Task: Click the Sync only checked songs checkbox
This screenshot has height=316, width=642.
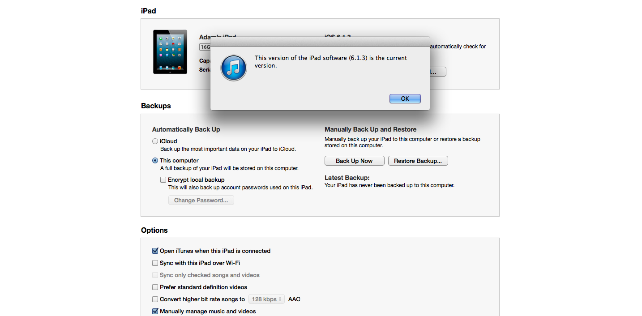Action: point(155,275)
